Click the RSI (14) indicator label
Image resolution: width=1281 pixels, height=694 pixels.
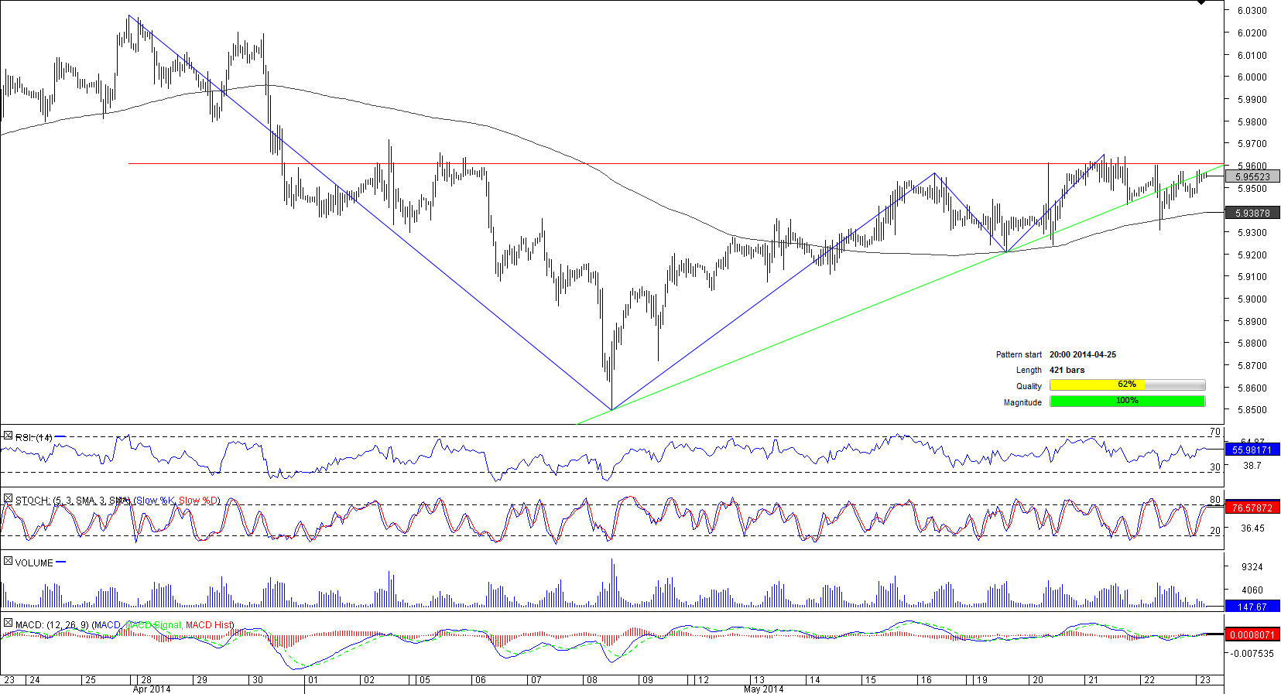pyautogui.click(x=34, y=438)
